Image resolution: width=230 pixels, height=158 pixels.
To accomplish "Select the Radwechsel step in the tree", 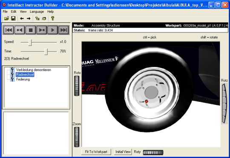I will click(x=25, y=75).
